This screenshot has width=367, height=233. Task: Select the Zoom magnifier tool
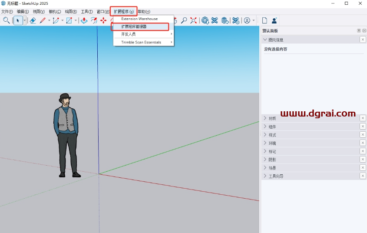click(x=184, y=20)
